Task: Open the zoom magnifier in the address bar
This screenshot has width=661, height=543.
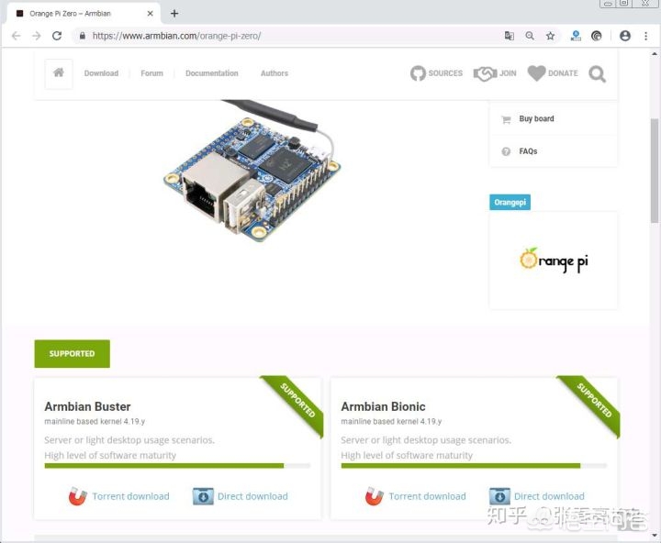Action: pyautogui.click(x=530, y=36)
